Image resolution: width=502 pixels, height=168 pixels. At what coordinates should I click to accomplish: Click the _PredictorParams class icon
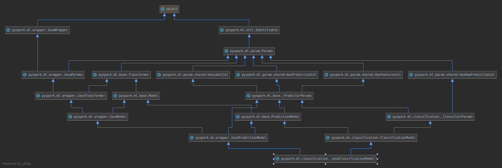pyautogui.click(x=248, y=96)
